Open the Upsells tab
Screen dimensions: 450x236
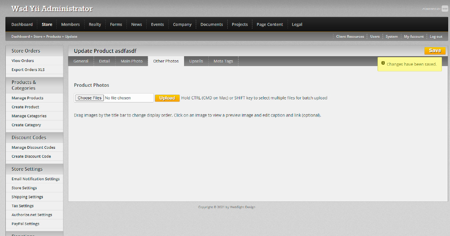point(196,61)
